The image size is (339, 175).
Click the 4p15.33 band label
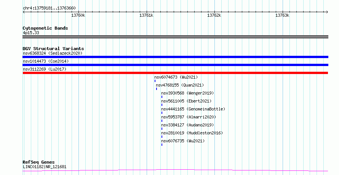(x=31, y=33)
